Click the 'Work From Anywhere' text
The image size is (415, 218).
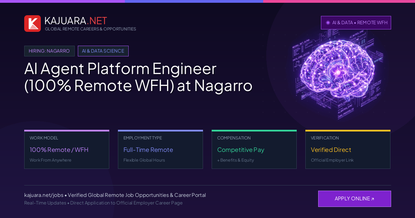pyautogui.click(x=50, y=160)
